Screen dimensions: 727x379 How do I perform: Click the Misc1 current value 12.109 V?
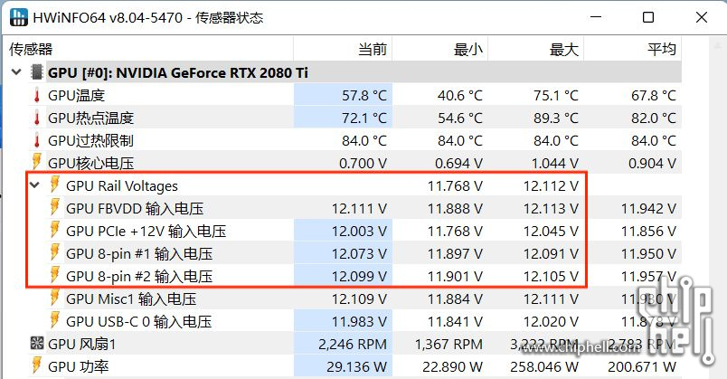pyautogui.click(x=359, y=299)
